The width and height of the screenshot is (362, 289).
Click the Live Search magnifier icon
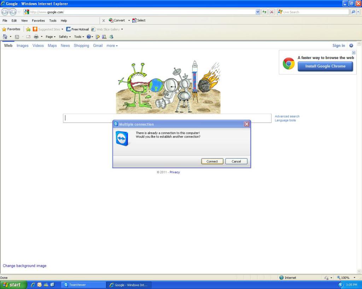click(353, 12)
